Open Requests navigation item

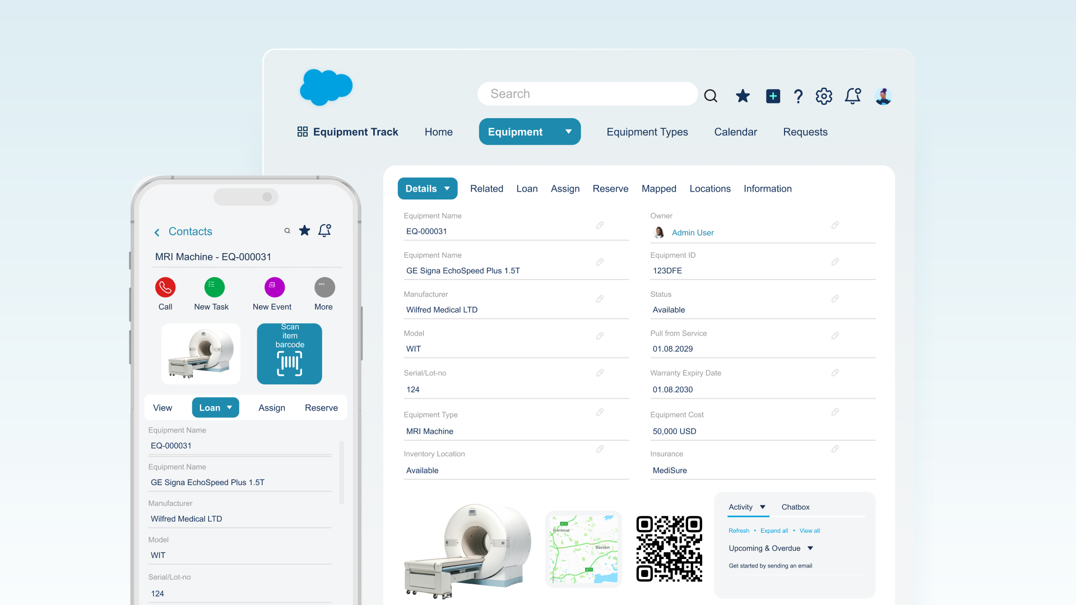pyautogui.click(x=805, y=132)
